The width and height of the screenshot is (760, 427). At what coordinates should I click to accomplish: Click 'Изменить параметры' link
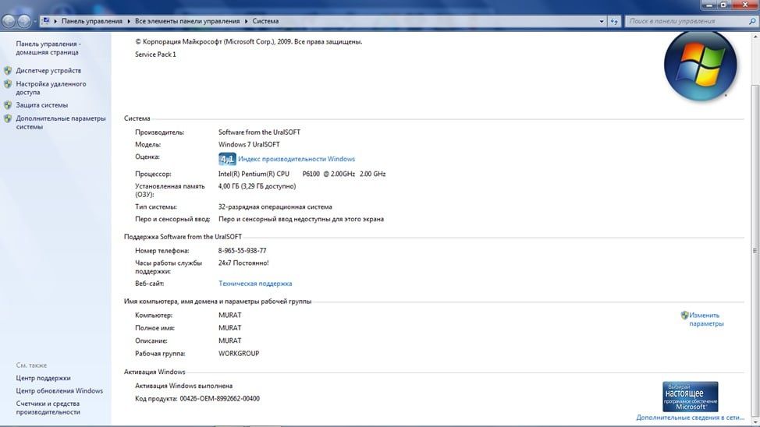click(706, 319)
